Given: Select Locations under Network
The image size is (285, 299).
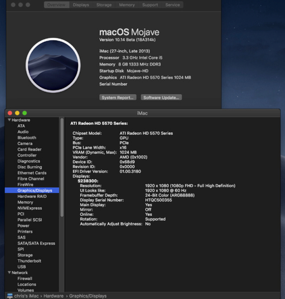Looking at the screenshot, I should click(x=27, y=284).
